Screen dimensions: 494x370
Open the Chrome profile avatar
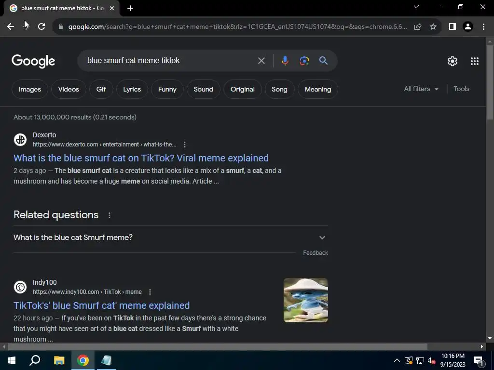[468, 27]
